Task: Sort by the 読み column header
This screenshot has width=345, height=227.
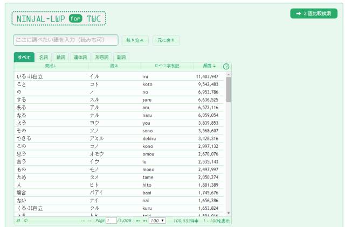Action: point(114,66)
